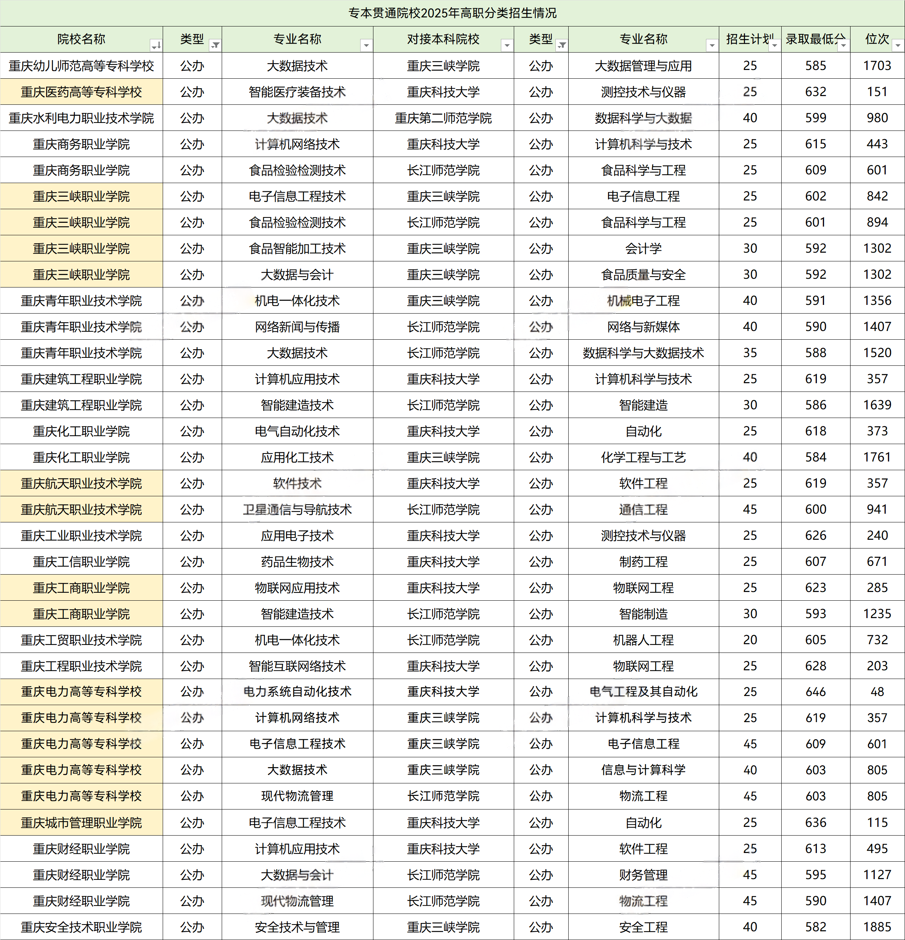
Task: Click the rank cell showing 1885
Action: pos(877,927)
